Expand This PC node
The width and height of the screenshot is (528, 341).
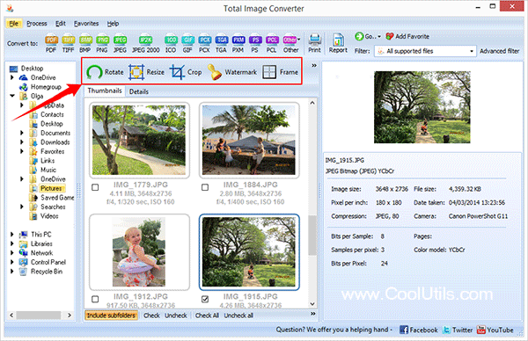pos(12,235)
